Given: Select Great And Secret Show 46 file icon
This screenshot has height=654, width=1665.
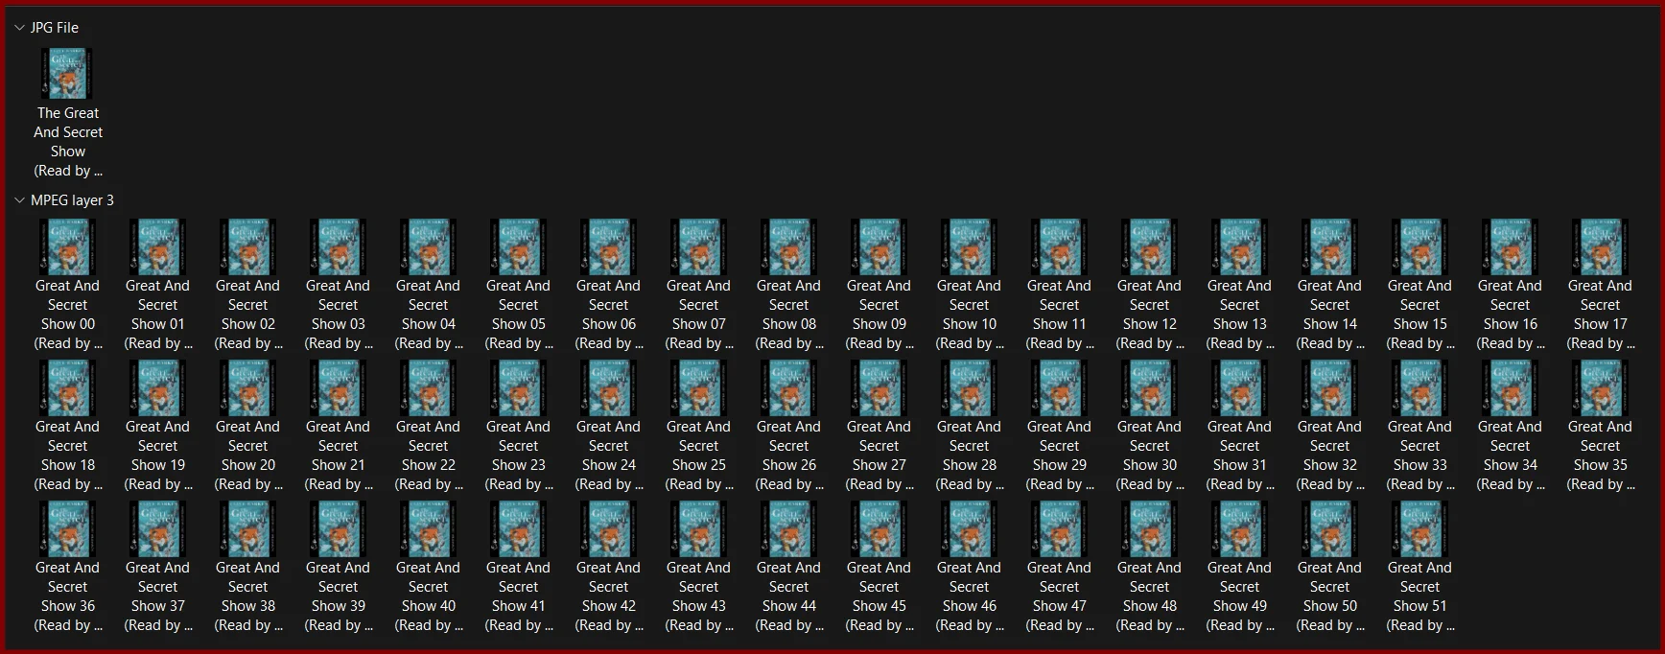Looking at the screenshot, I should [970, 528].
